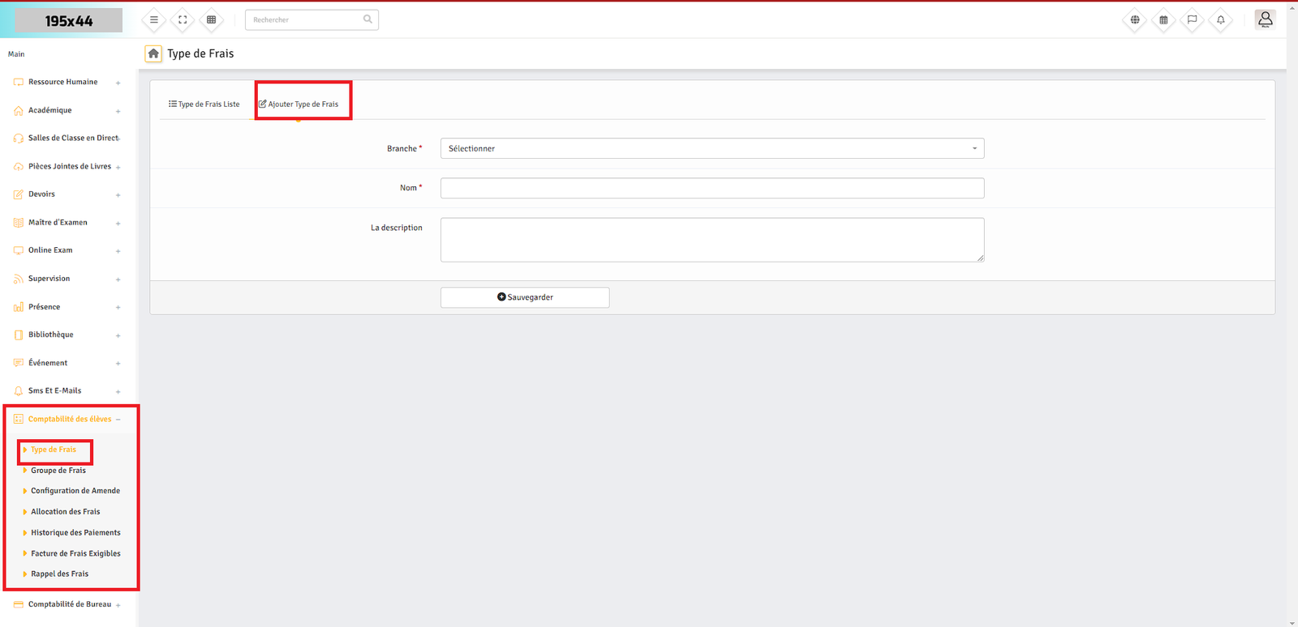The image size is (1298, 627).
Task: Open Groupe de Frais submenu link
Action: click(x=58, y=471)
